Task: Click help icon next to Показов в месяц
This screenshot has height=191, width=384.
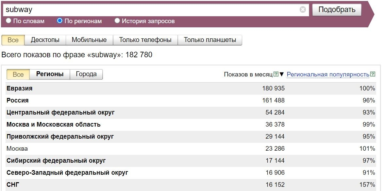Action: point(276,74)
